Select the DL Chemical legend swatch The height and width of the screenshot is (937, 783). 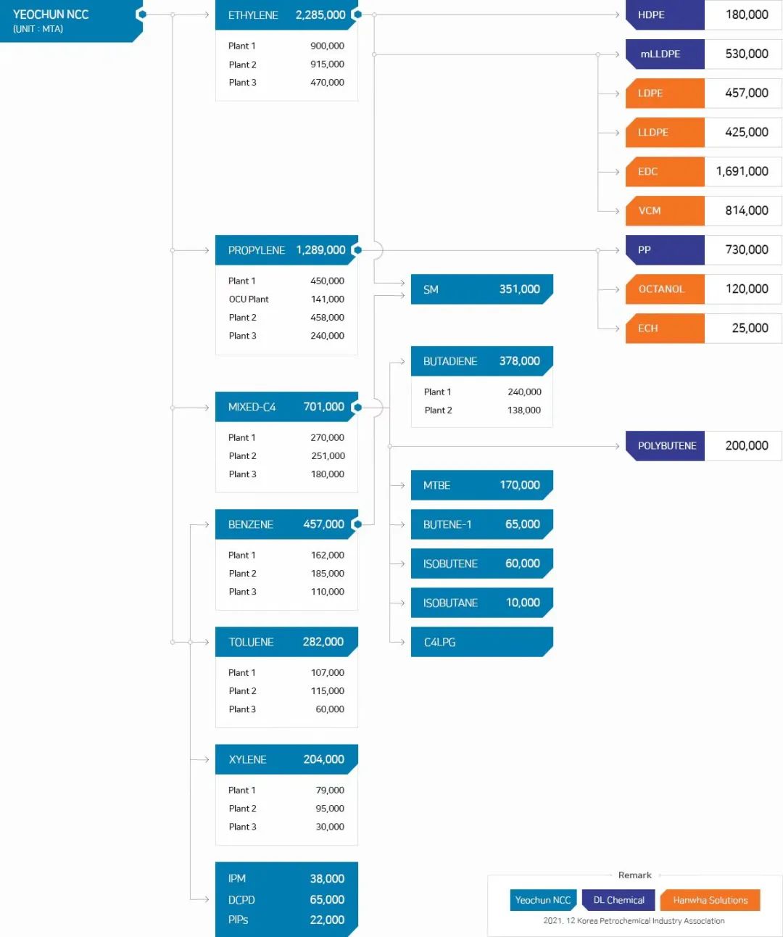618,900
